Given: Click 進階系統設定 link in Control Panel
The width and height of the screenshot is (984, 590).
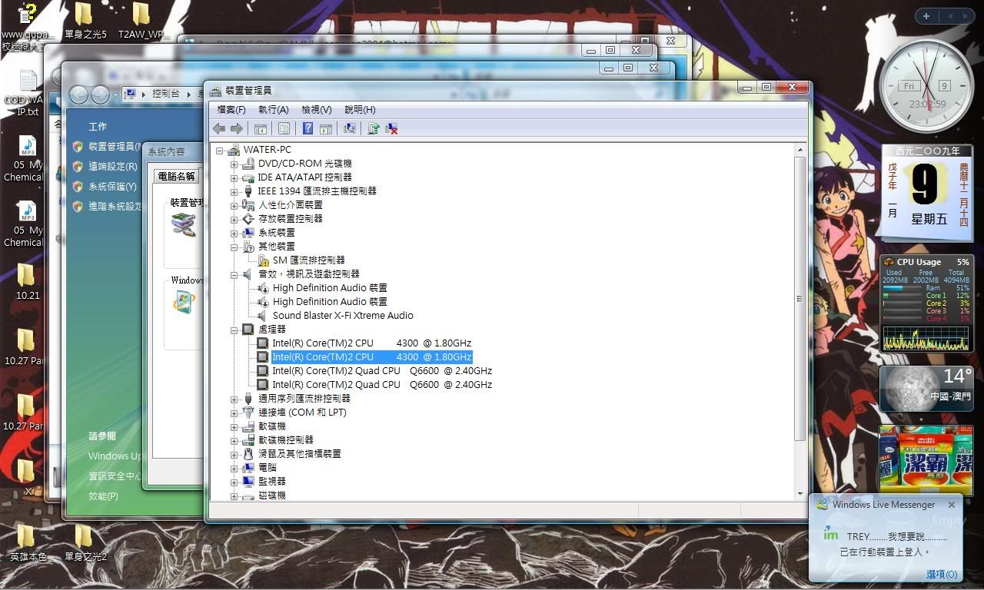Looking at the screenshot, I should click(115, 206).
